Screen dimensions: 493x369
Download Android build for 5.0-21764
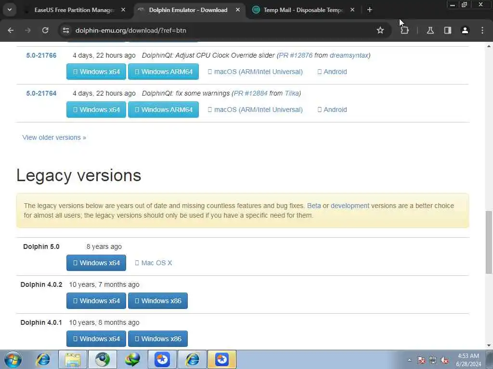tap(332, 110)
